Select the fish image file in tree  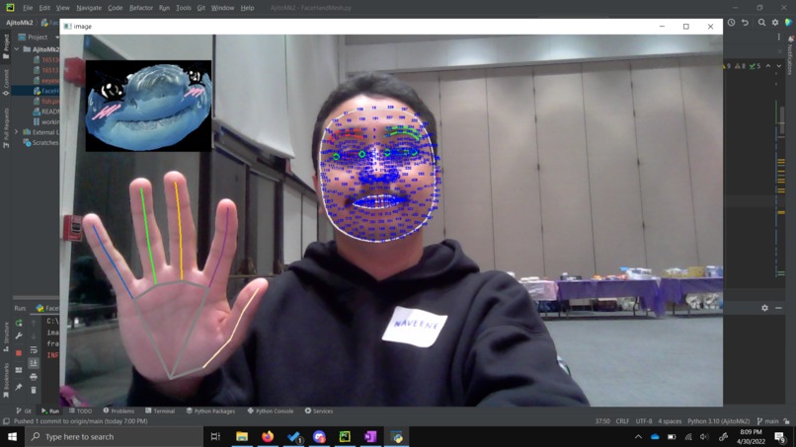(46, 101)
